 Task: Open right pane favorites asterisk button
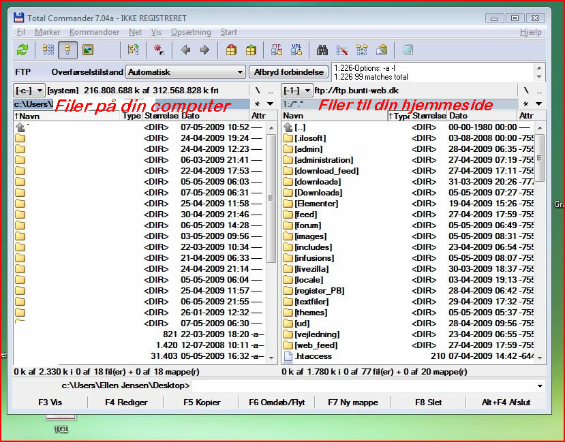pos(525,104)
